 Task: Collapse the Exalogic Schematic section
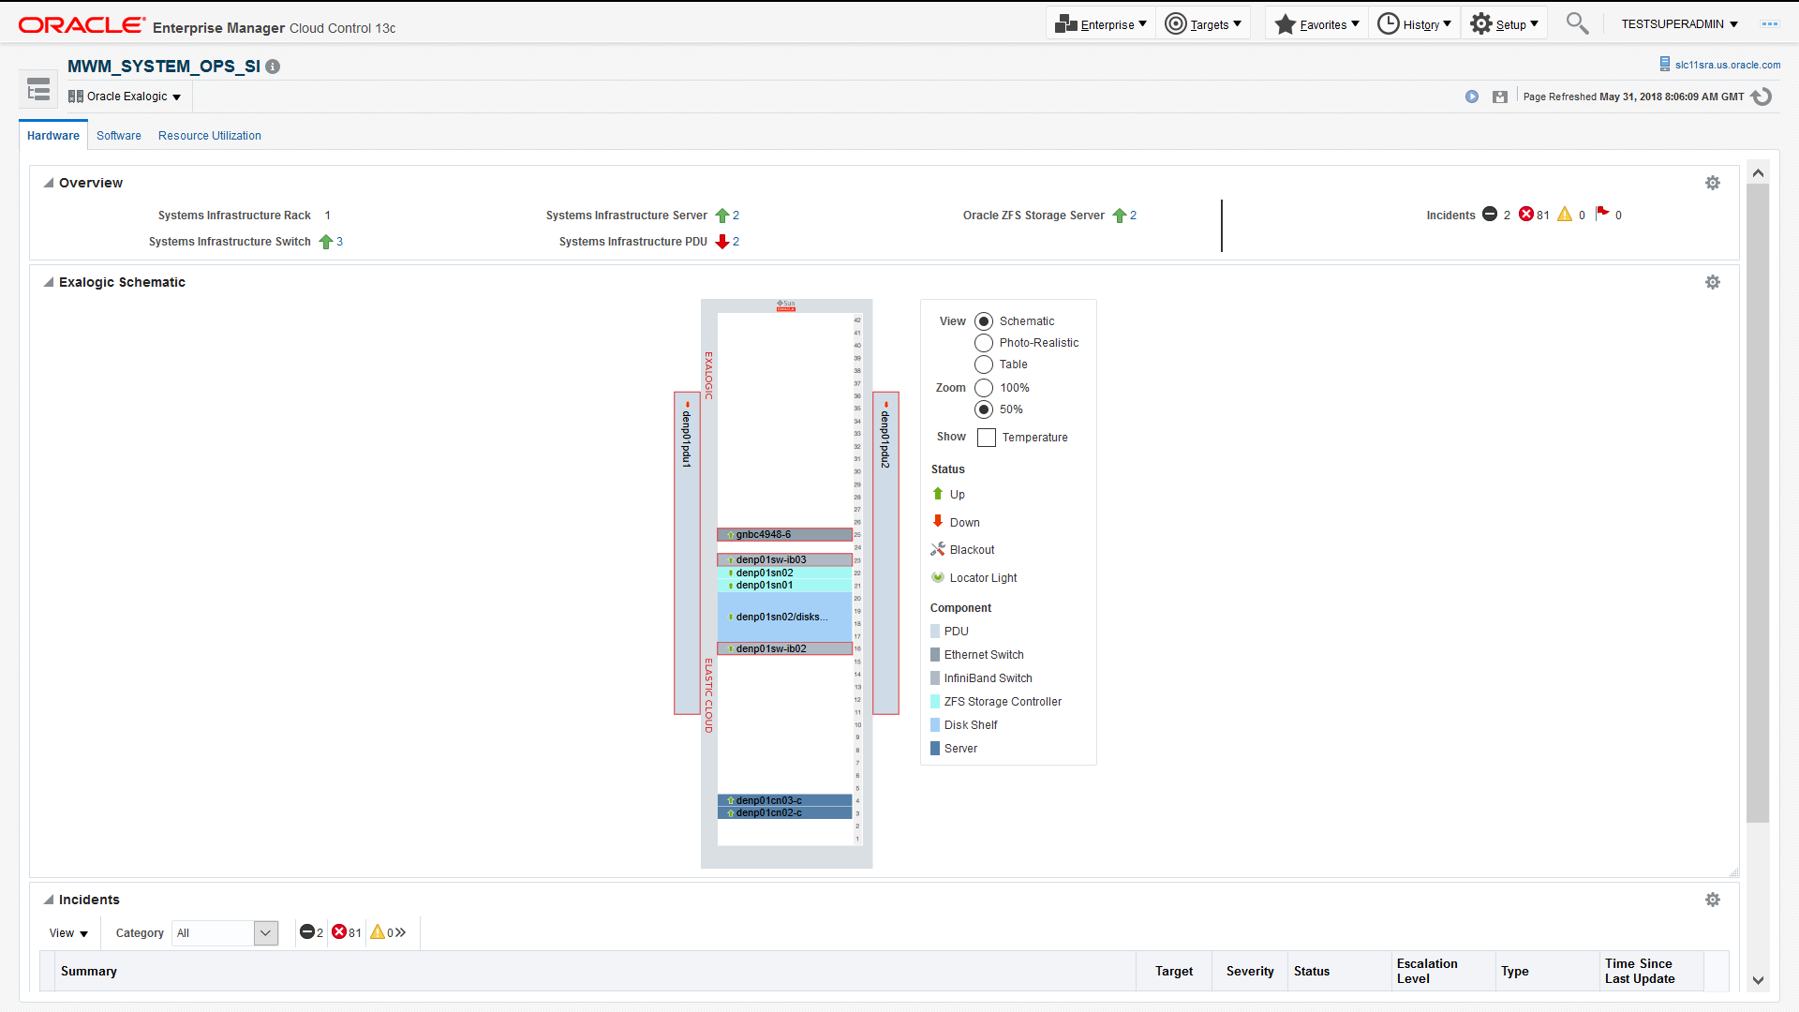(x=48, y=282)
